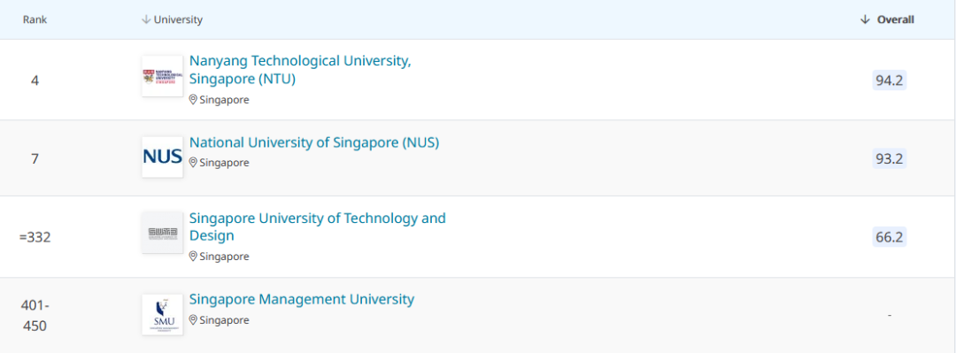
Task: Click the SUTD logo thumbnail
Action: (162, 233)
